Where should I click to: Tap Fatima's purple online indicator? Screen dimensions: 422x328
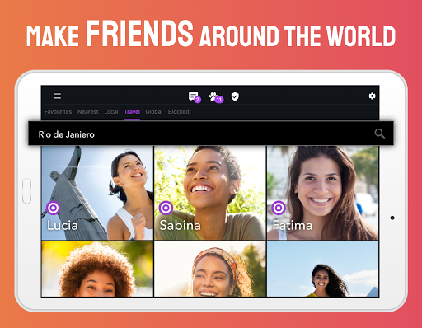click(x=279, y=208)
